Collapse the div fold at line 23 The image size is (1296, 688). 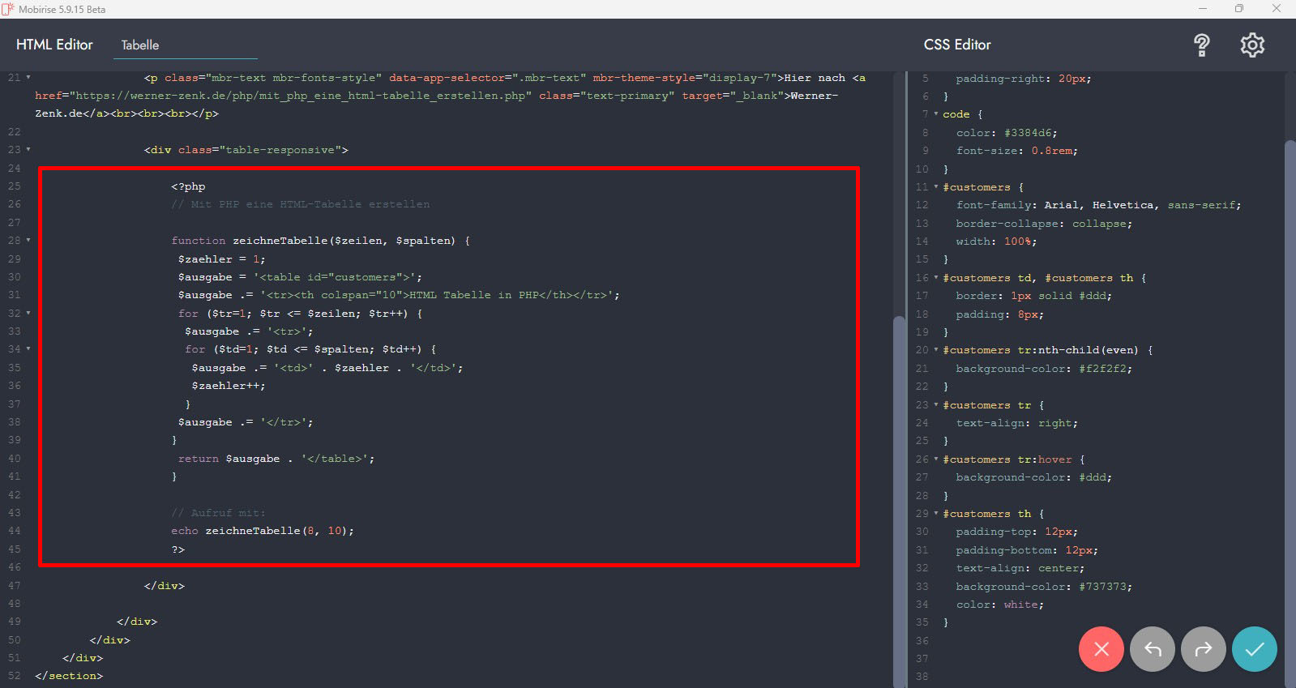(28, 150)
